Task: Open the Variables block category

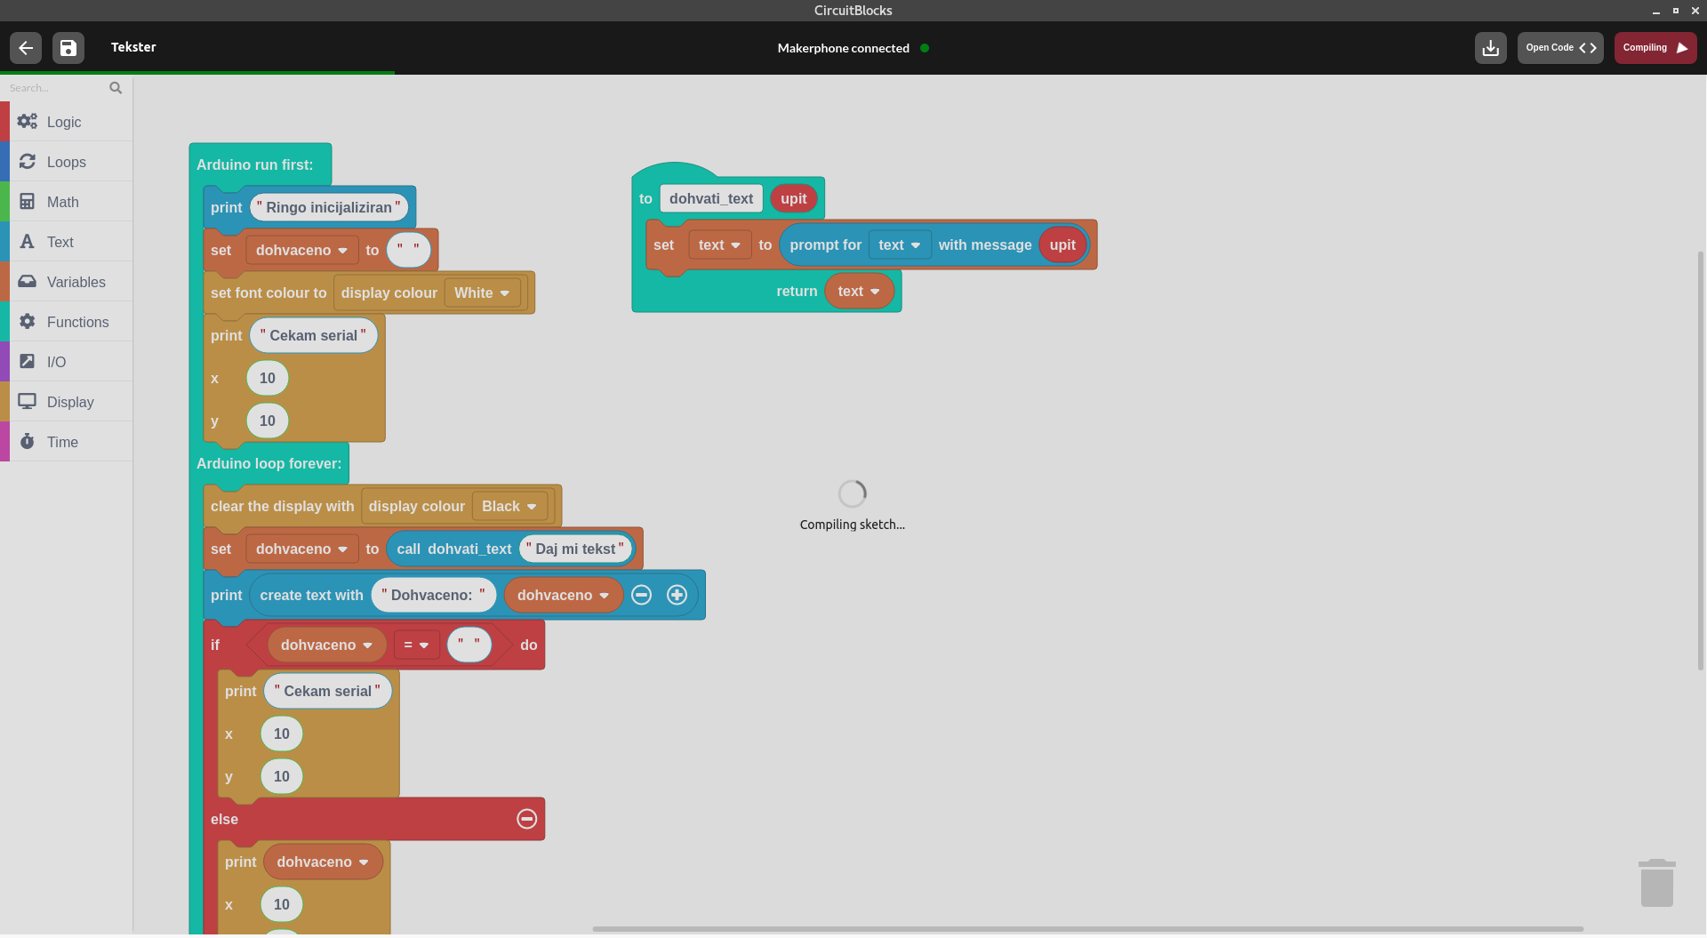Action: [67, 282]
